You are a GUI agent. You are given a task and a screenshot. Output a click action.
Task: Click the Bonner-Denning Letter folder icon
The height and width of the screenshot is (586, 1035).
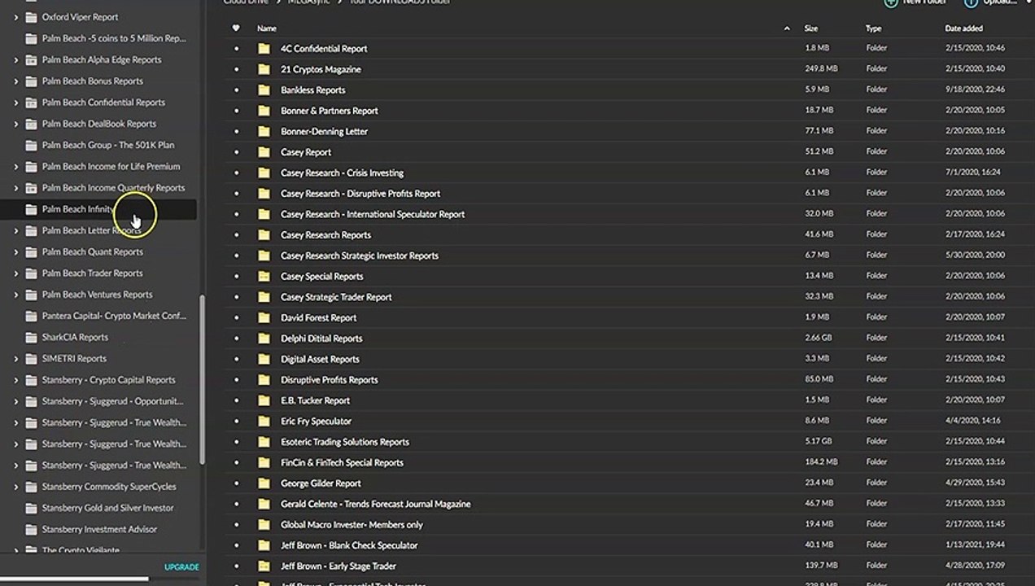coord(264,132)
